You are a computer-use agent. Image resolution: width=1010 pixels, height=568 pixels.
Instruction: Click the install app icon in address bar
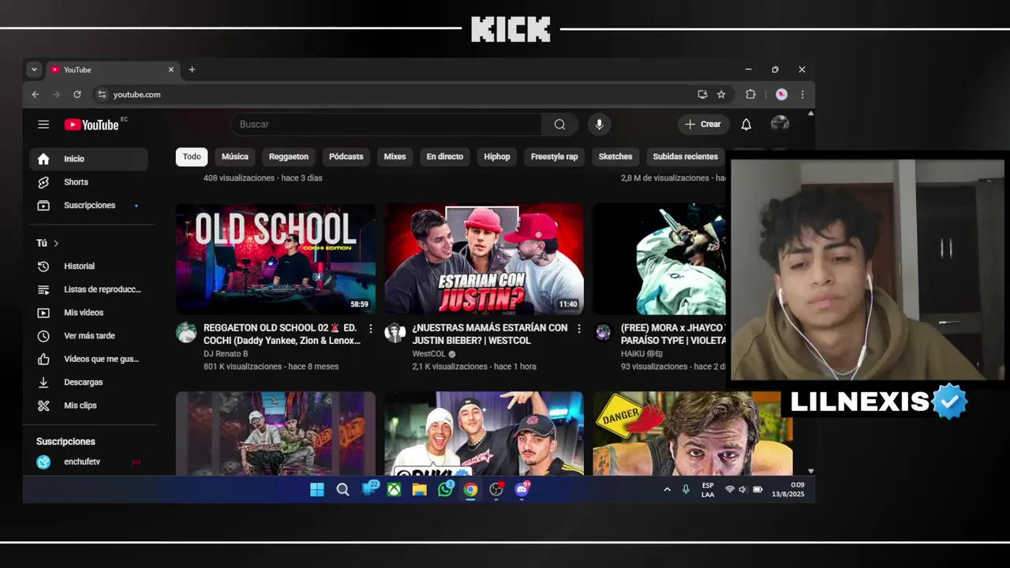click(x=702, y=95)
